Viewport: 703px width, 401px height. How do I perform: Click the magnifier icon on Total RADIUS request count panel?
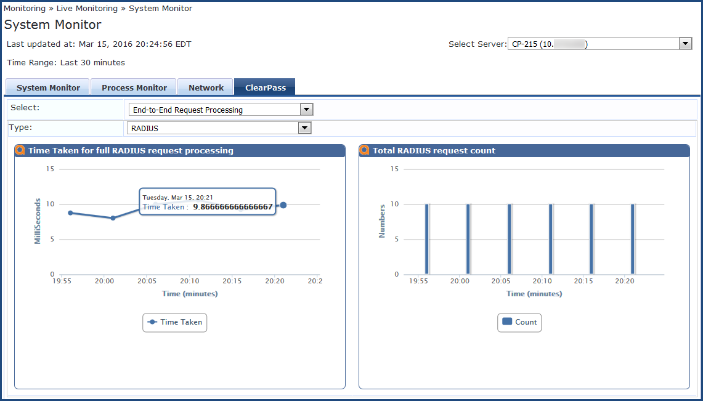pos(364,150)
